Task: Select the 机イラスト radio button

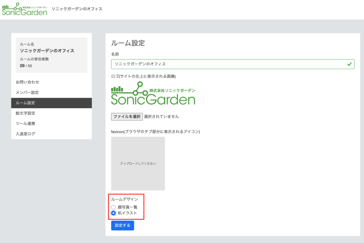Action: point(113,213)
